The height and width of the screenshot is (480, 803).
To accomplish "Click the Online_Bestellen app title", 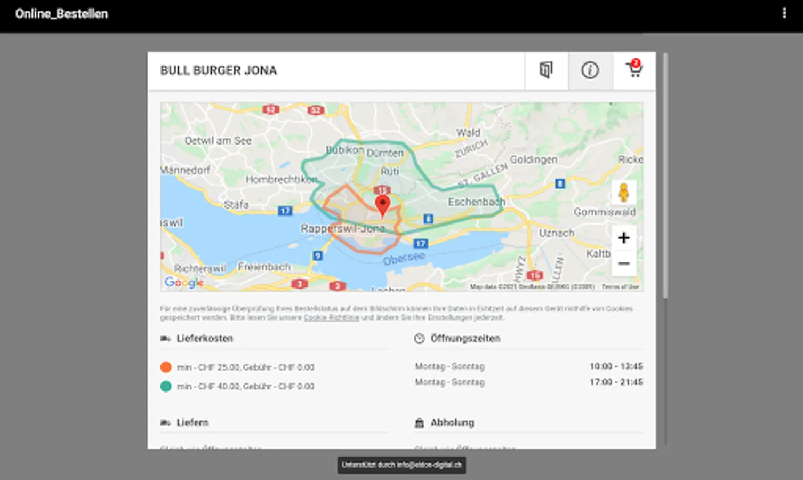I will tap(61, 14).
